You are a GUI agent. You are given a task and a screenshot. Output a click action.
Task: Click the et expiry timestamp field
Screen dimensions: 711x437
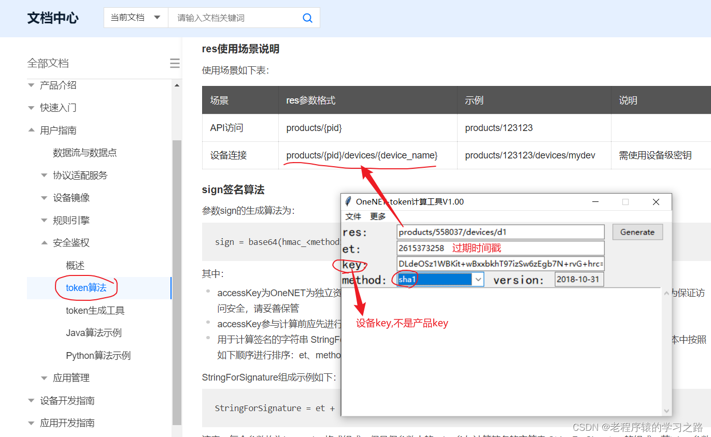tap(501, 248)
